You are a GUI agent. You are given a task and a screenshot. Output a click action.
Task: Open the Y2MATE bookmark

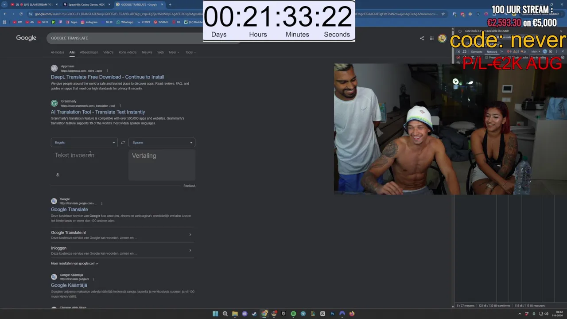(x=161, y=22)
